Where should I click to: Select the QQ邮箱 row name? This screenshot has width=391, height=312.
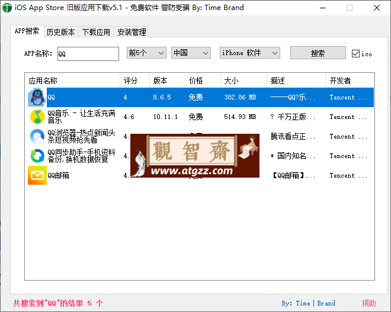(x=58, y=175)
